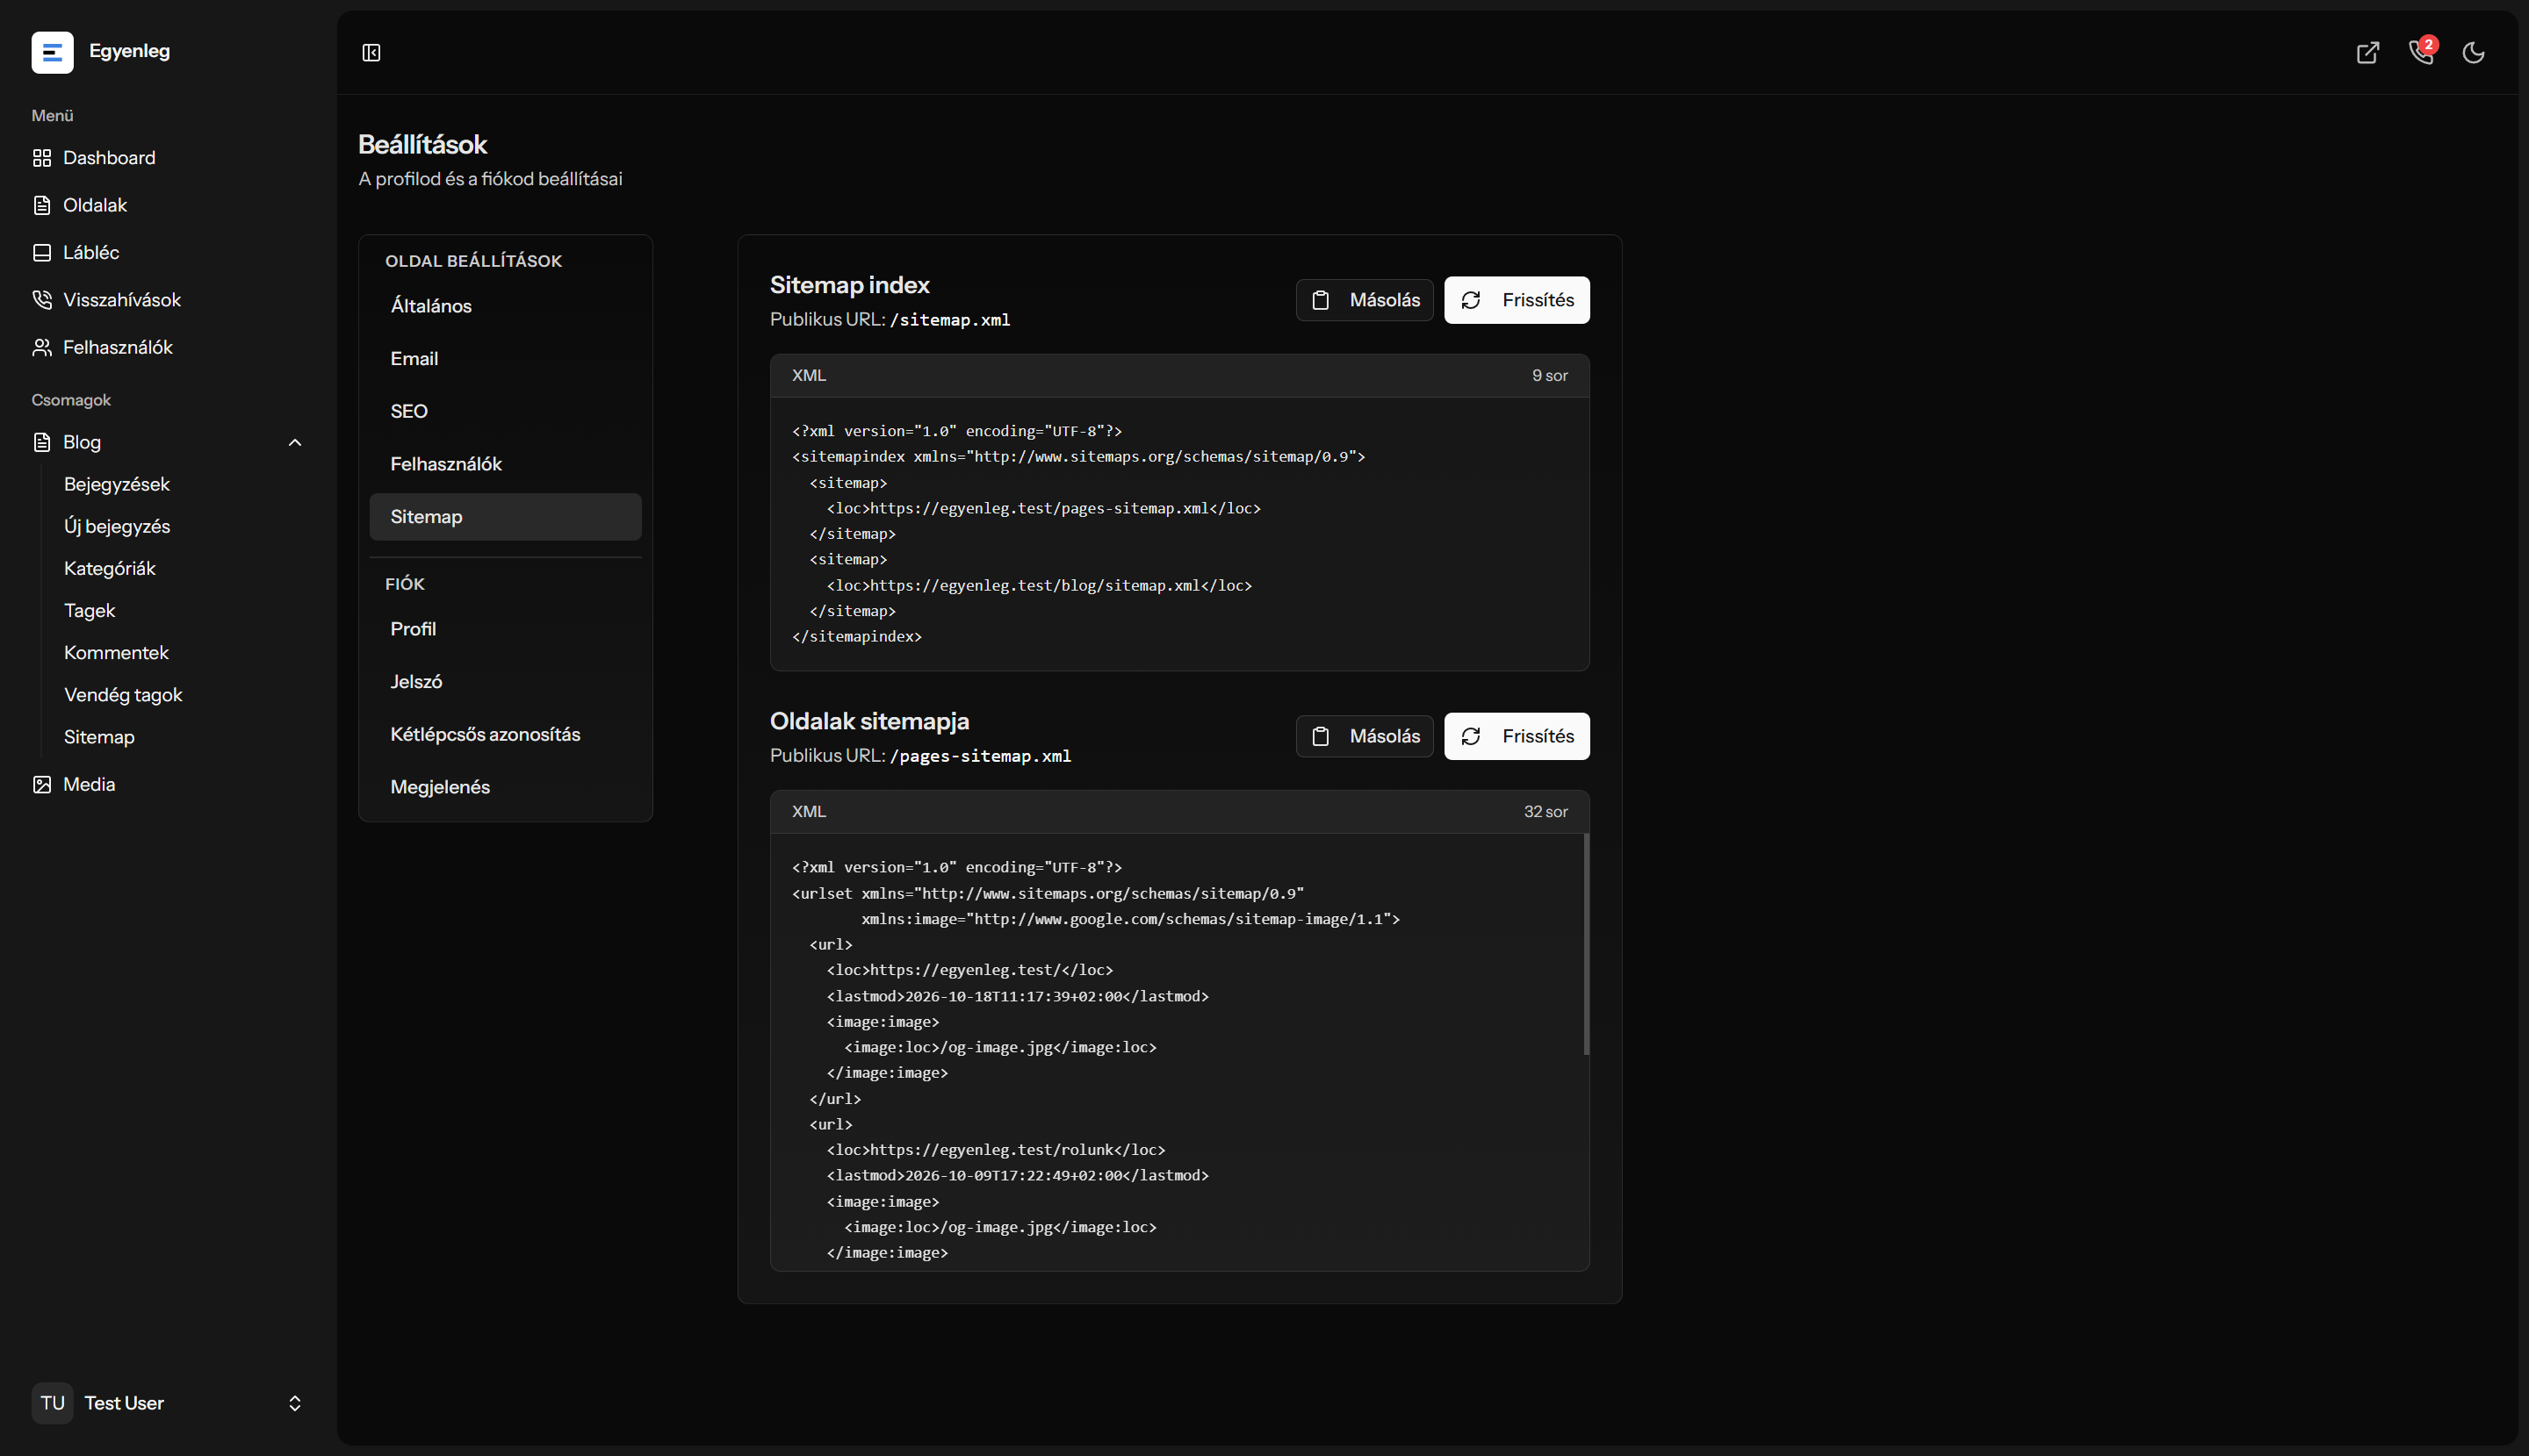Screen dimensions: 2529x1456
Task: Click the /pages-sitemap.xml public URL text
Action: [980, 756]
